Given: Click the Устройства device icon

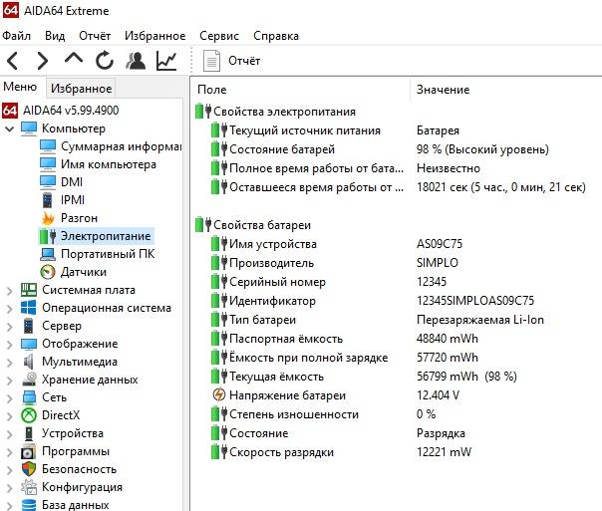Looking at the screenshot, I should pyautogui.click(x=29, y=433).
